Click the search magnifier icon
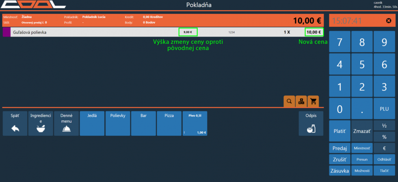398x182 pixels. coord(289,101)
